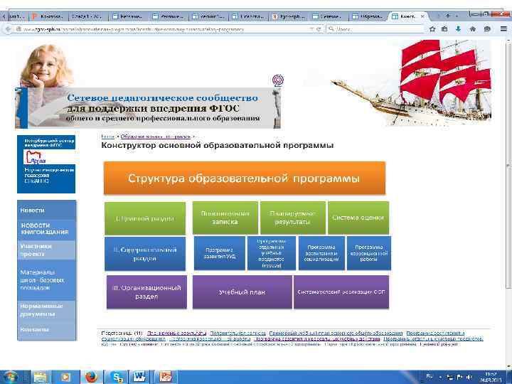The image size is (512, 384).
Task: Click the volume speaker tray icon
Action: (x=469, y=377)
